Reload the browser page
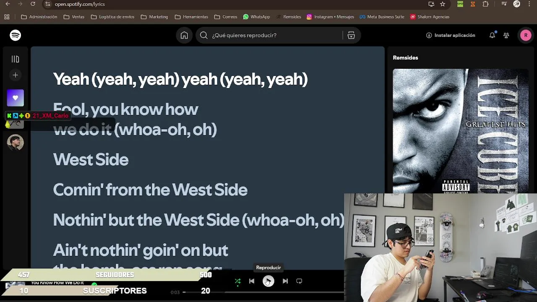Viewport: 537px width, 302px height. 33,4
